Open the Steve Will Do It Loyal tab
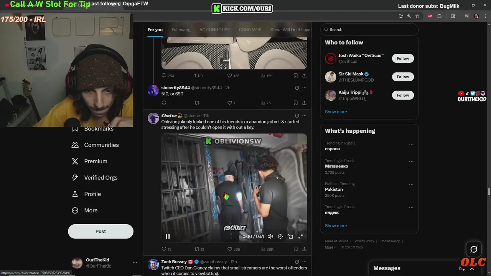Screen dimensions: 491x276 tap(291, 30)
